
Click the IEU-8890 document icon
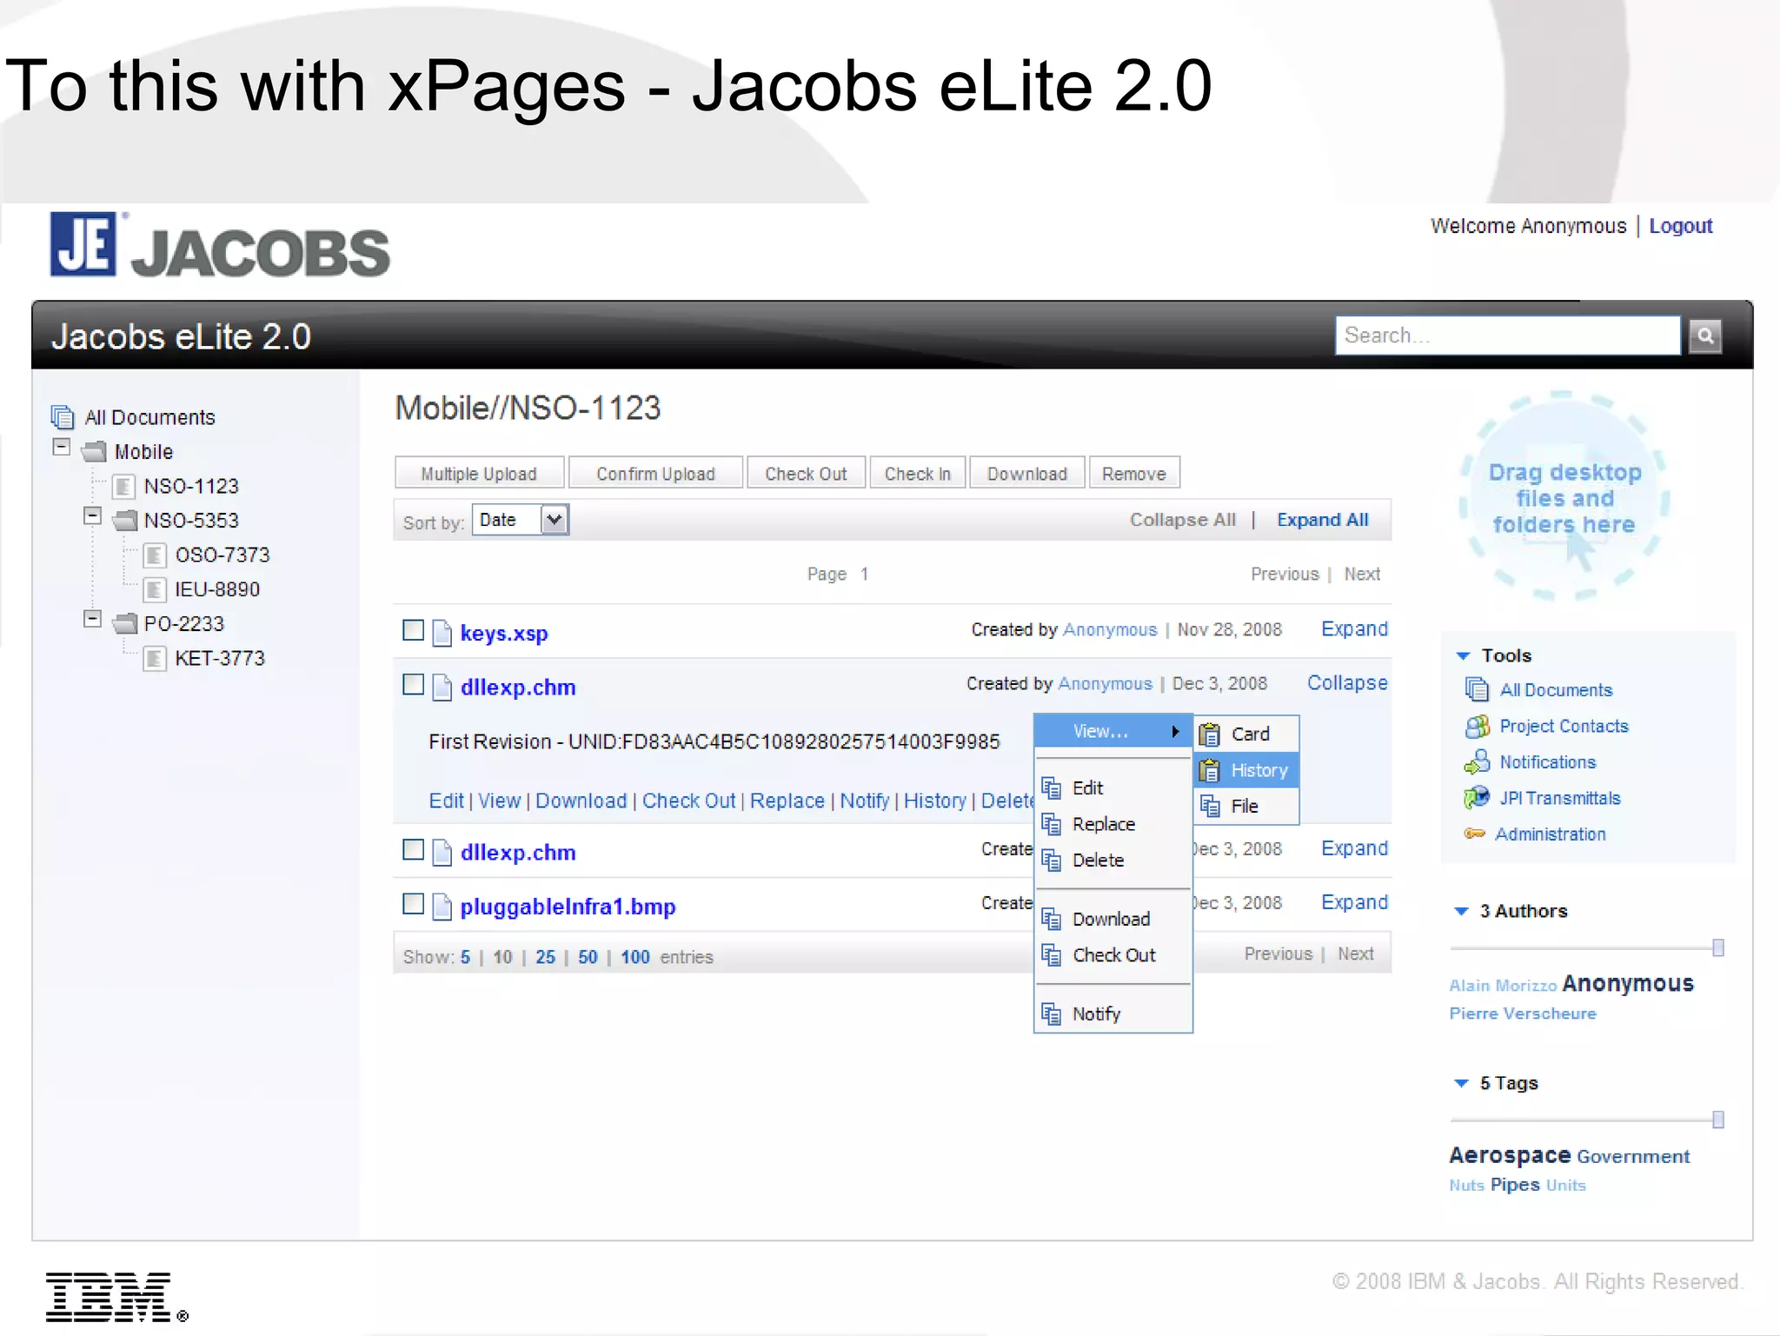click(x=155, y=589)
